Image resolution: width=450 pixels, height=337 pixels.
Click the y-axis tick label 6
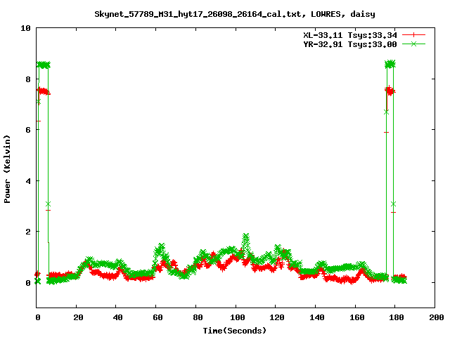28,130
